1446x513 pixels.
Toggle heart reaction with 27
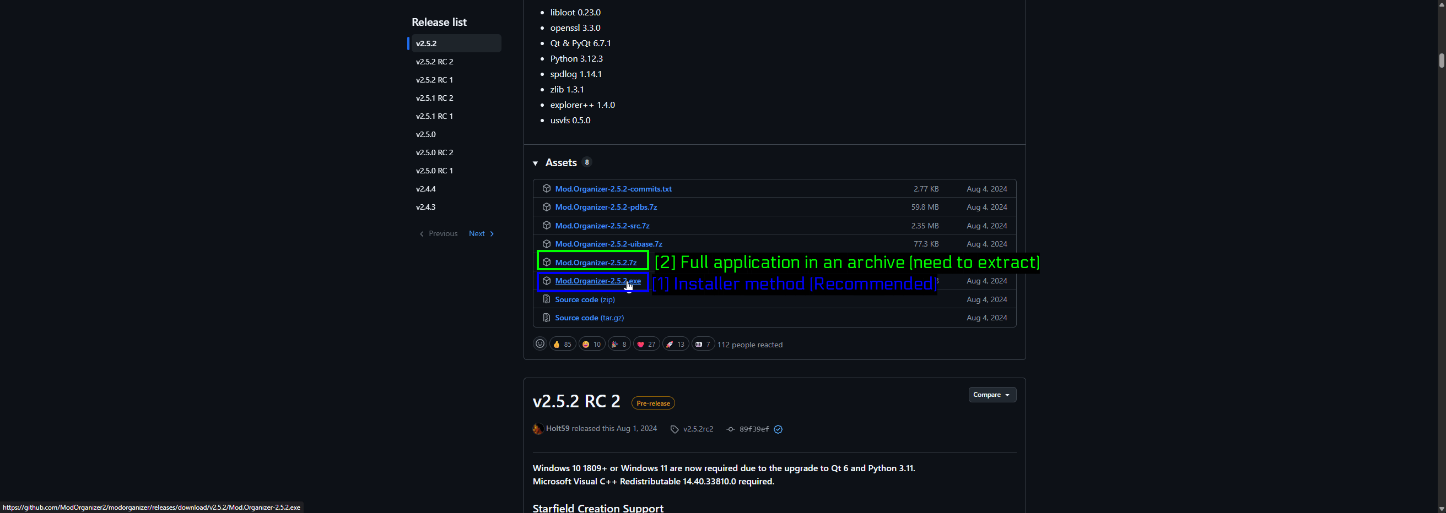pos(646,344)
